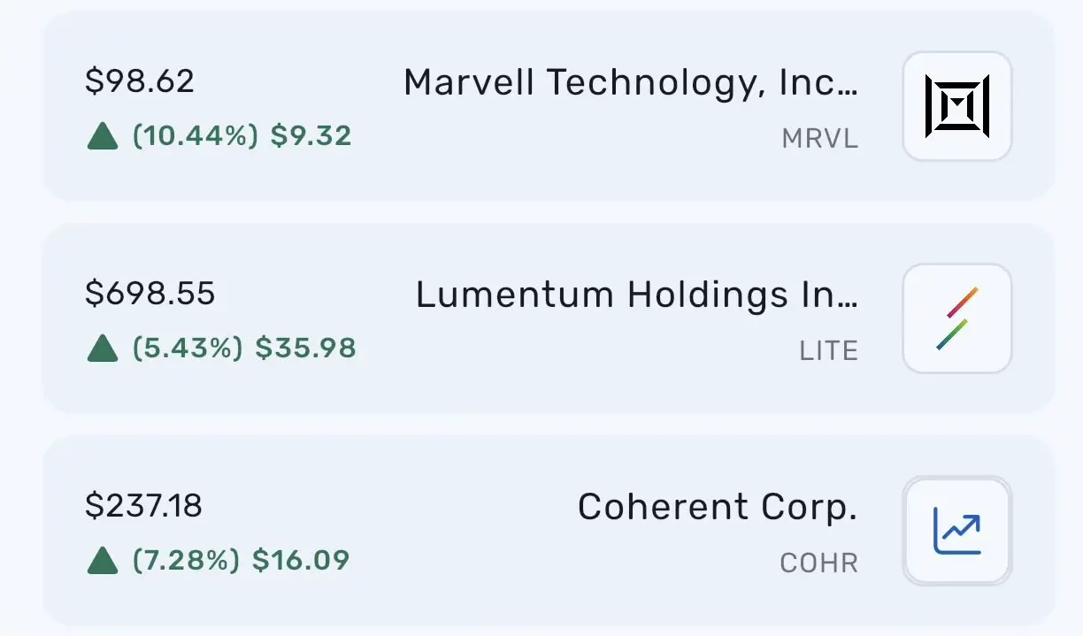
Task: Click the $698.55 price value
Action: click(x=150, y=294)
